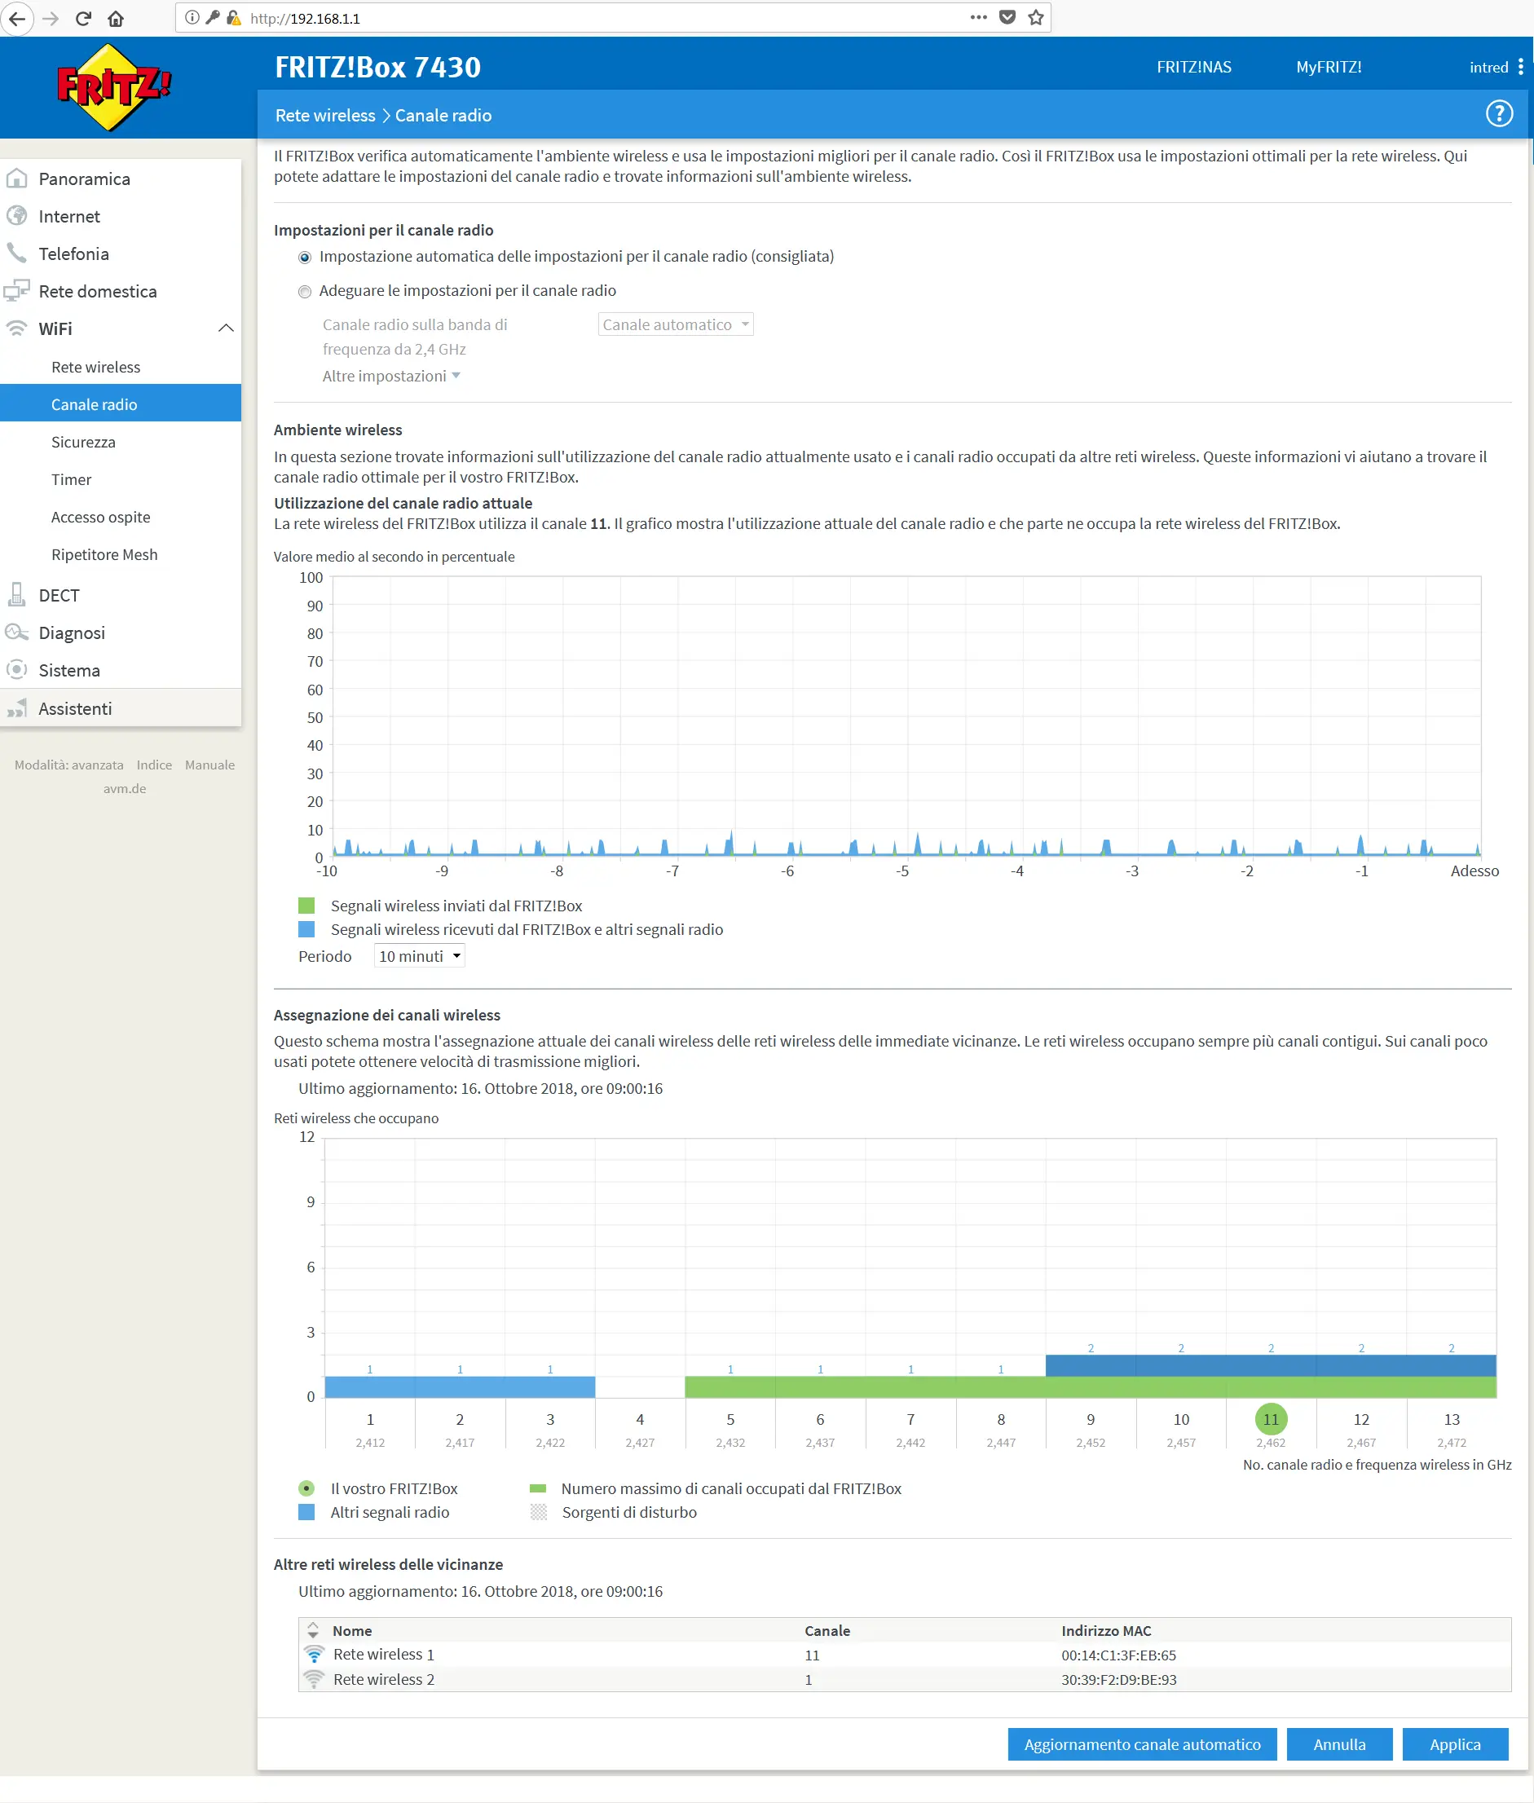The height and width of the screenshot is (1803, 1534).
Task: Open the Canale radio submenu item
Action: 121,404
